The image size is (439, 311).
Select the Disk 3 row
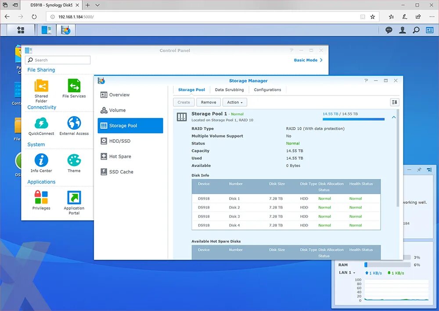(286, 216)
